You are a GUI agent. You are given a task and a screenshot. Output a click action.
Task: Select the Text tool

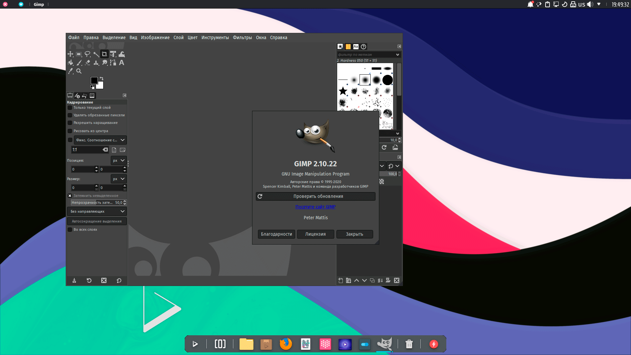122,62
